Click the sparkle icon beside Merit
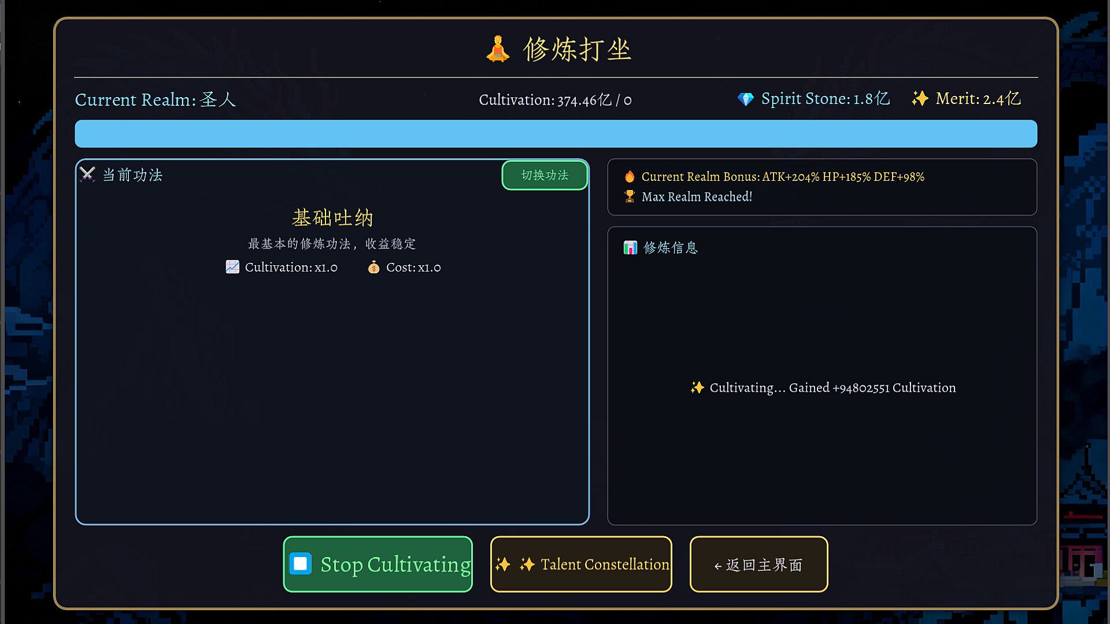The height and width of the screenshot is (624, 1110). (919, 99)
